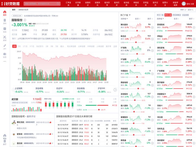
Task: Open 财务 icon in sidebar
Action: [x=5, y=55]
